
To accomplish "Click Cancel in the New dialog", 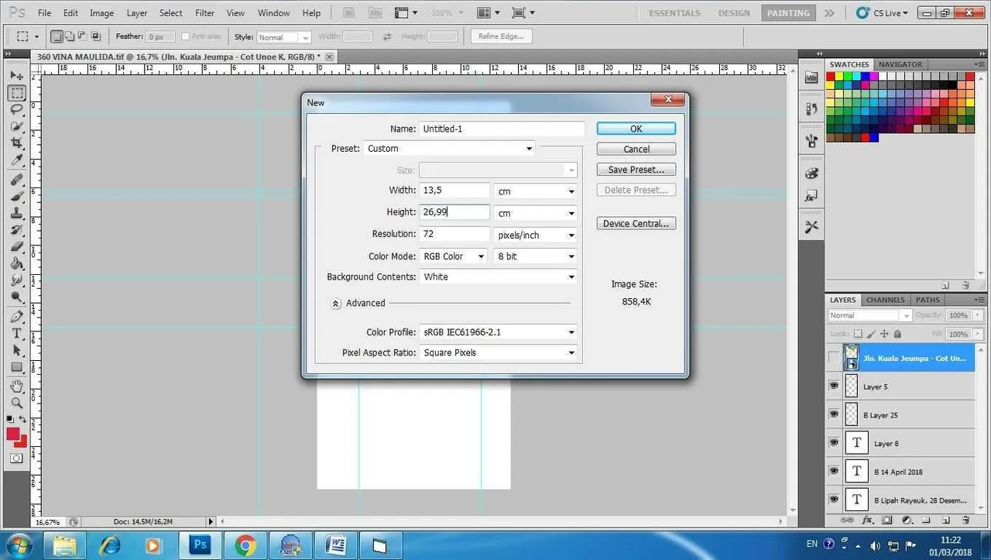I will 636,149.
